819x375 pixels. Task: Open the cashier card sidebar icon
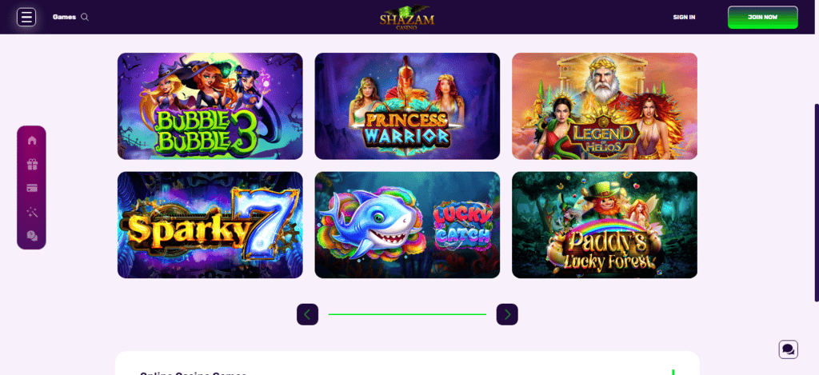coord(32,188)
